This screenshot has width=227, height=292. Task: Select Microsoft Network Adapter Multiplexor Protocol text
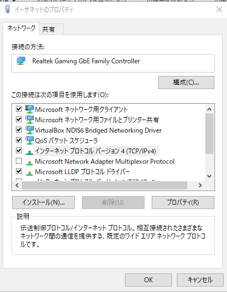click(x=105, y=162)
